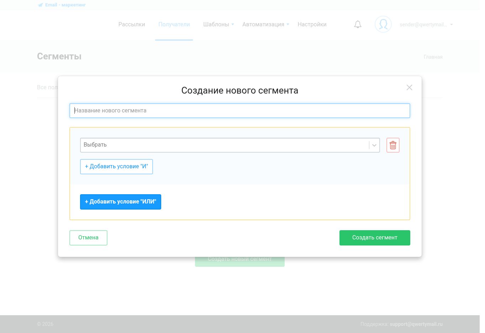Open the Настройки section
Image resolution: width=485 pixels, height=333 pixels.
[x=312, y=25]
